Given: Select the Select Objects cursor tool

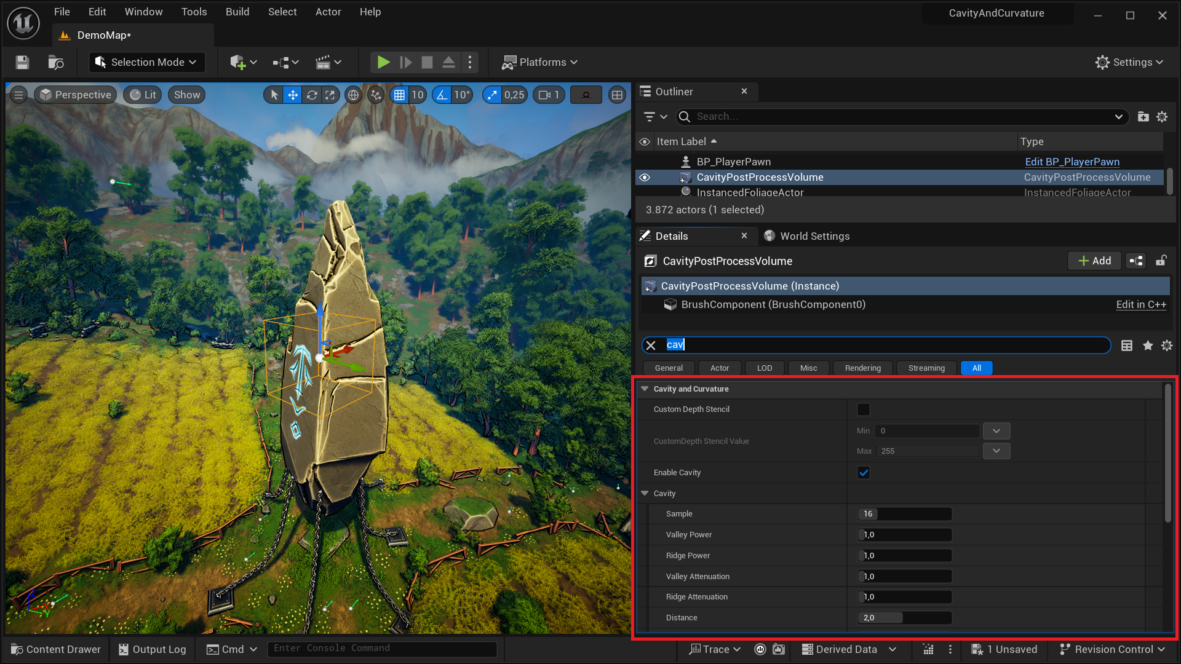Looking at the screenshot, I should tap(274, 95).
